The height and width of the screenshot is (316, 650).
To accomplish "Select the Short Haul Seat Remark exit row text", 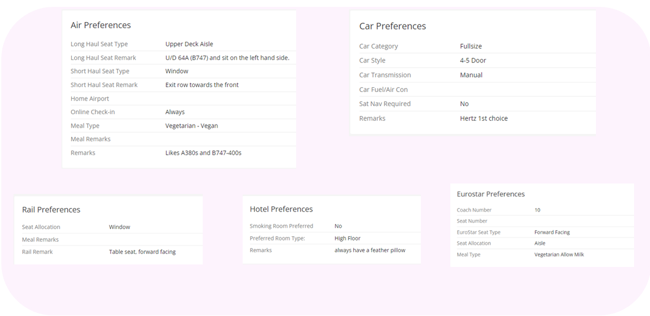I will 202,85.
